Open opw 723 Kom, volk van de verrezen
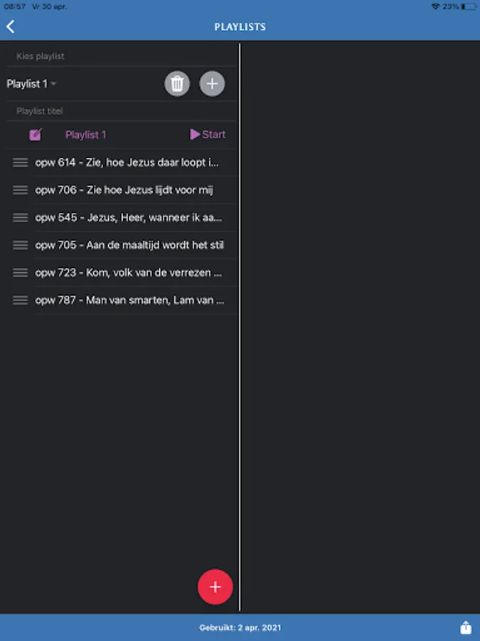 pos(129,273)
